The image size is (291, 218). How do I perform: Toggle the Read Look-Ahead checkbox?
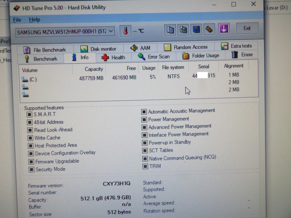click(x=30, y=130)
